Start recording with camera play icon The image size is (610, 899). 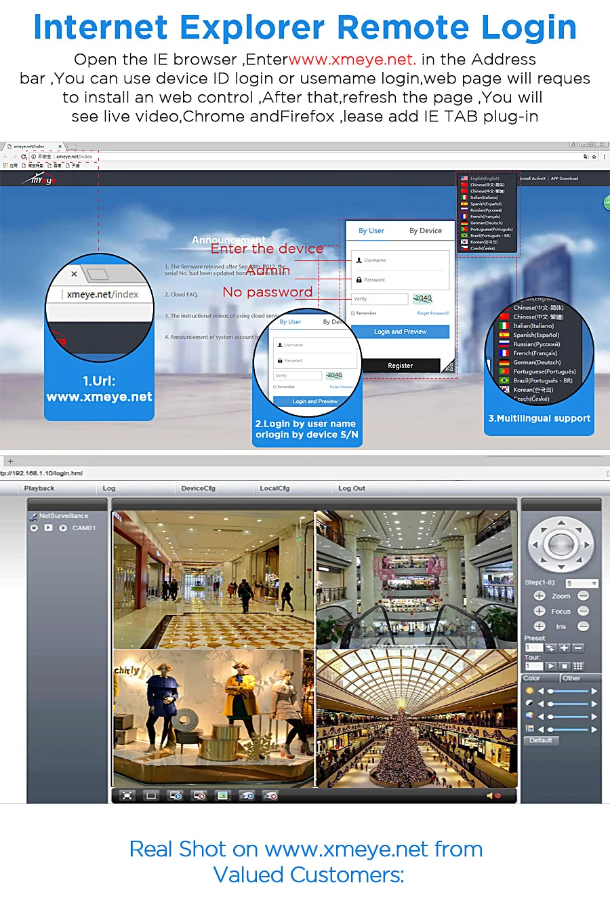[x=246, y=795]
